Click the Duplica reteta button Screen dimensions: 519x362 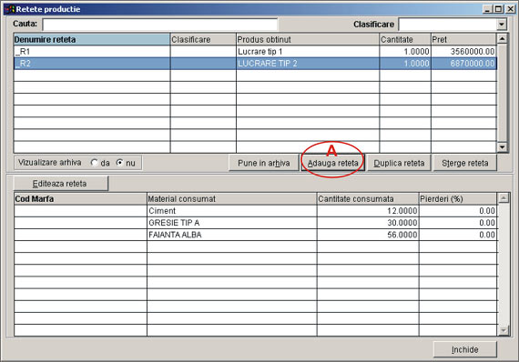click(399, 163)
